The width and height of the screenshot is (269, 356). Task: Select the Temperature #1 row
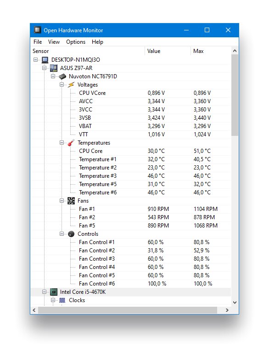coord(131,159)
